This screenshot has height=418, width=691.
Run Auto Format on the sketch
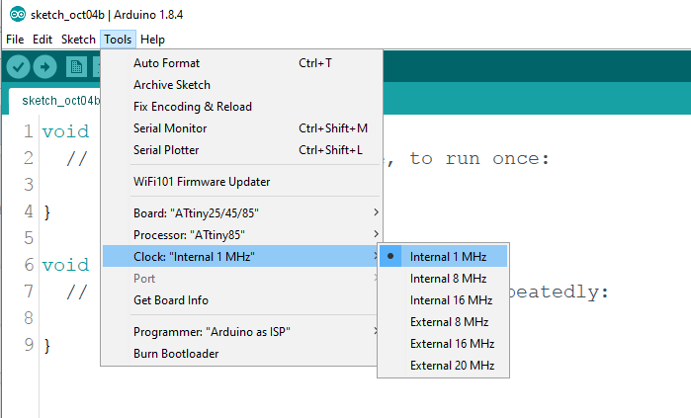[x=166, y=63]
